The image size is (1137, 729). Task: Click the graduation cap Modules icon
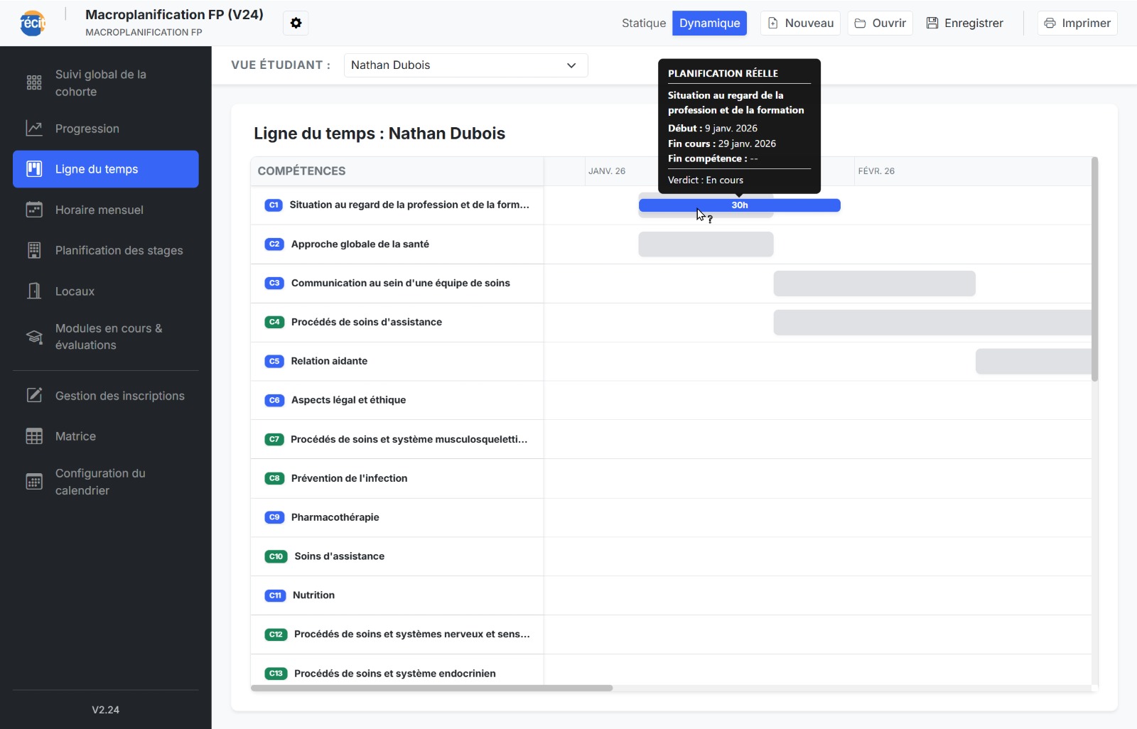click(34, 337)
